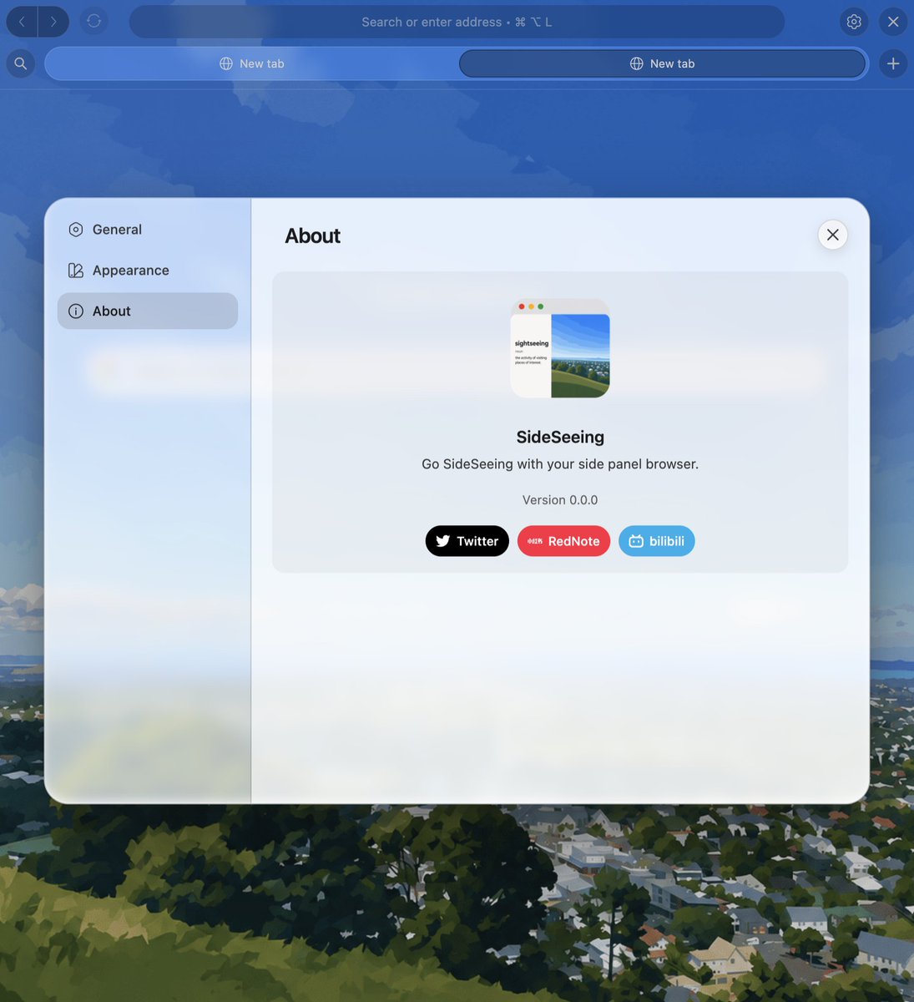The height and width of the screenshot is (1002, 914).
Task: Open the RedNote link button
Action: click(x=563, y=541)
